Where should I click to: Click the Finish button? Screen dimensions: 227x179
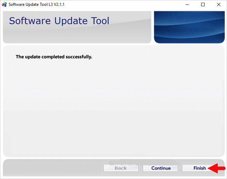click(199, 168)
